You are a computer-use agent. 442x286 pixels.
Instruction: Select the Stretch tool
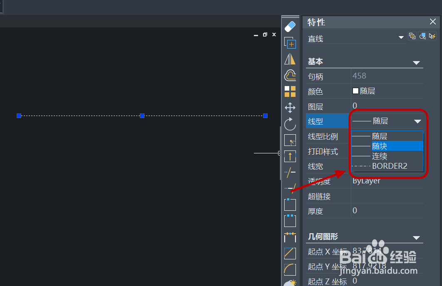coord(290,156)
